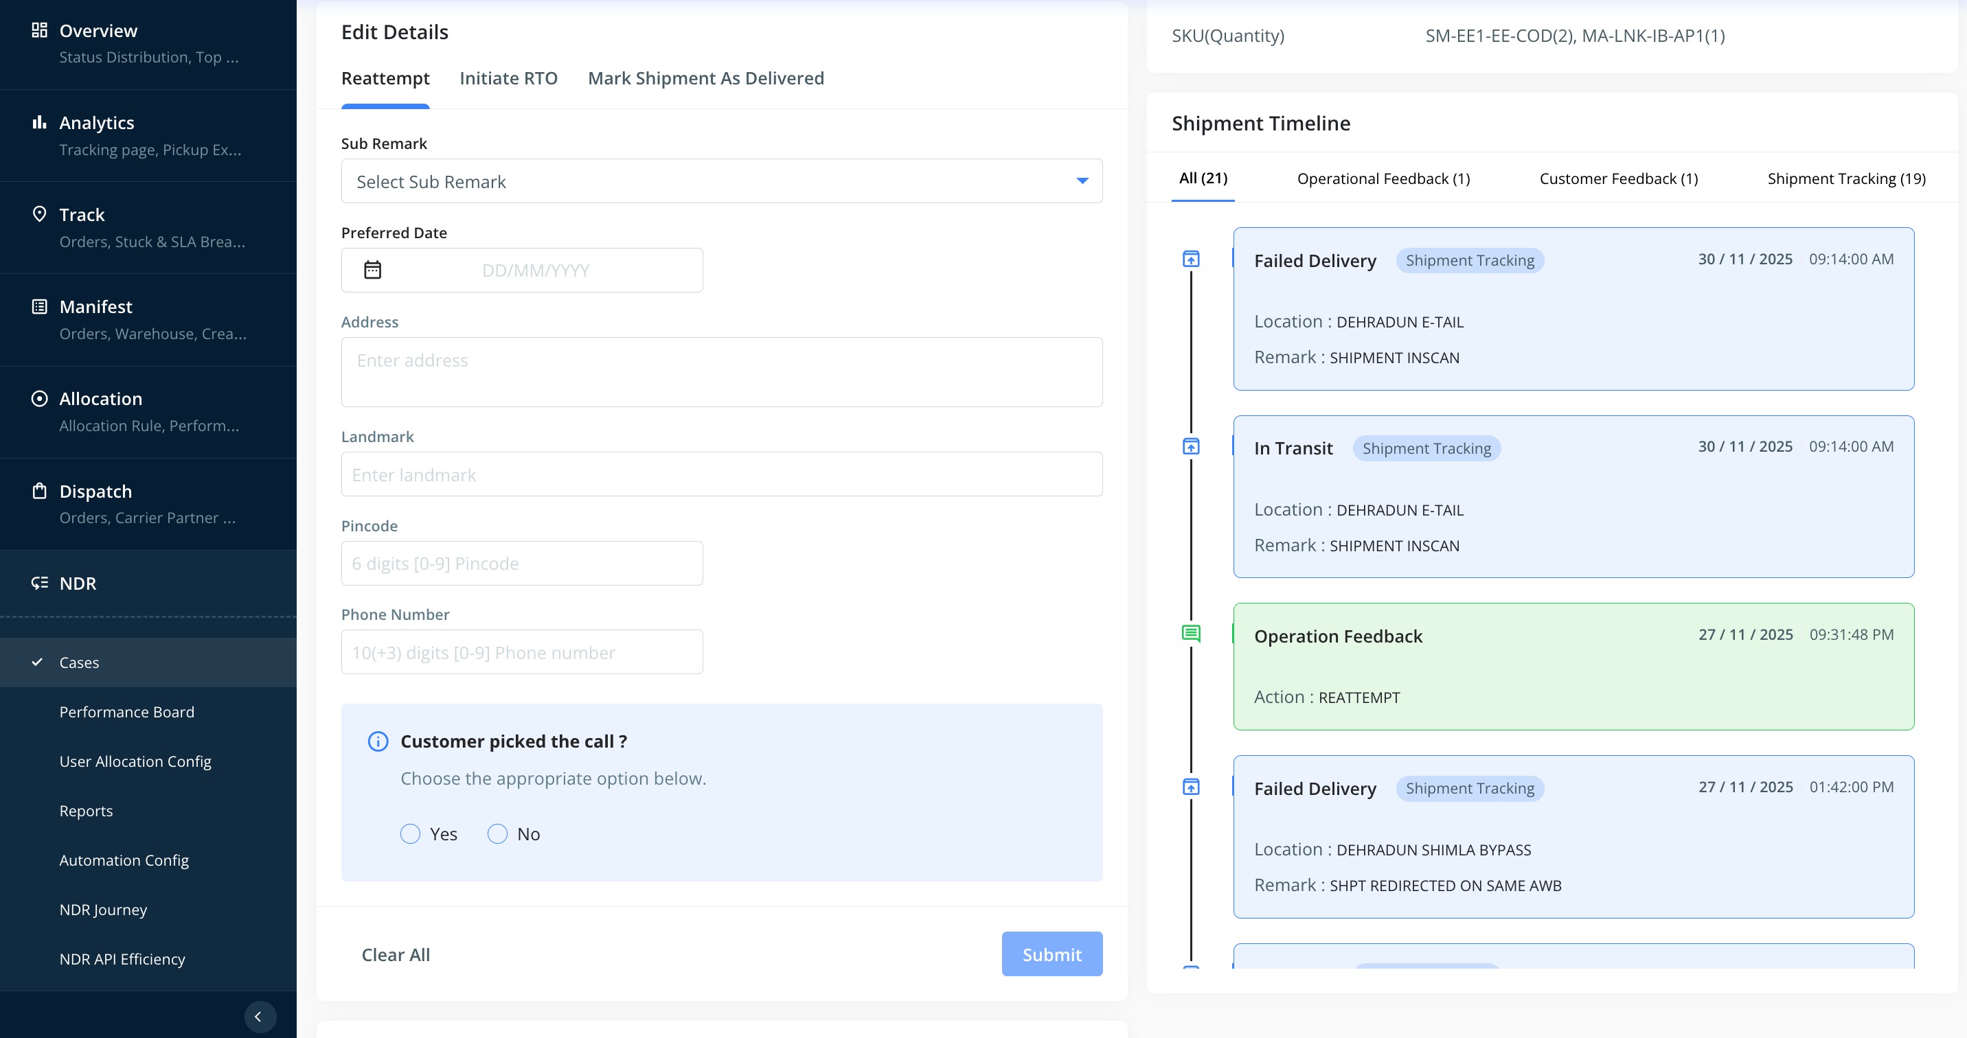Click the Dispatch clipboard icon
The image size is (1967, 1038).
point(40,491)
